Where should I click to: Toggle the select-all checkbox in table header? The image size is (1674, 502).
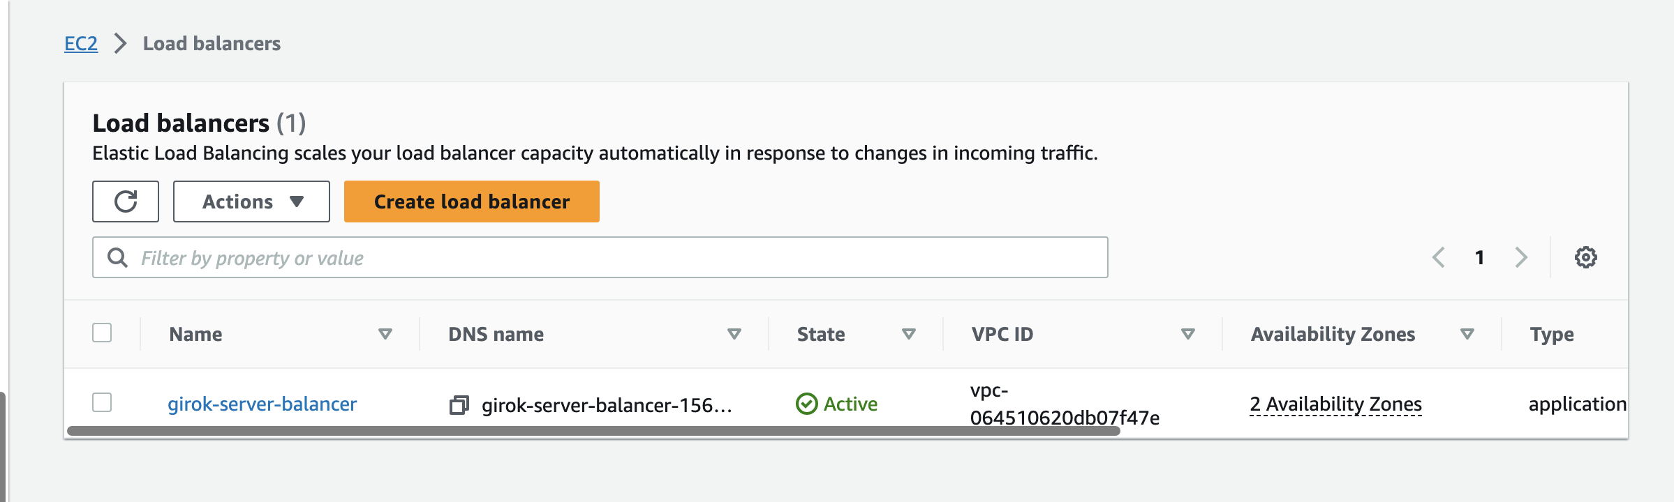click(x=102, y=334)
